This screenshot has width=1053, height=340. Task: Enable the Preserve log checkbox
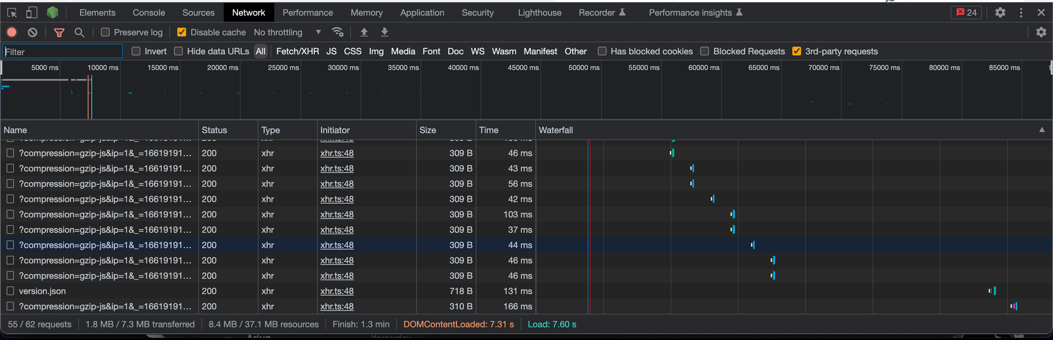[105, 33]
